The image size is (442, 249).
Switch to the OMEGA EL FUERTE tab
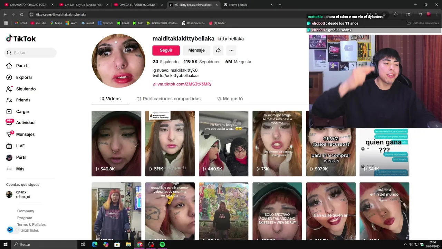[139, 5]
